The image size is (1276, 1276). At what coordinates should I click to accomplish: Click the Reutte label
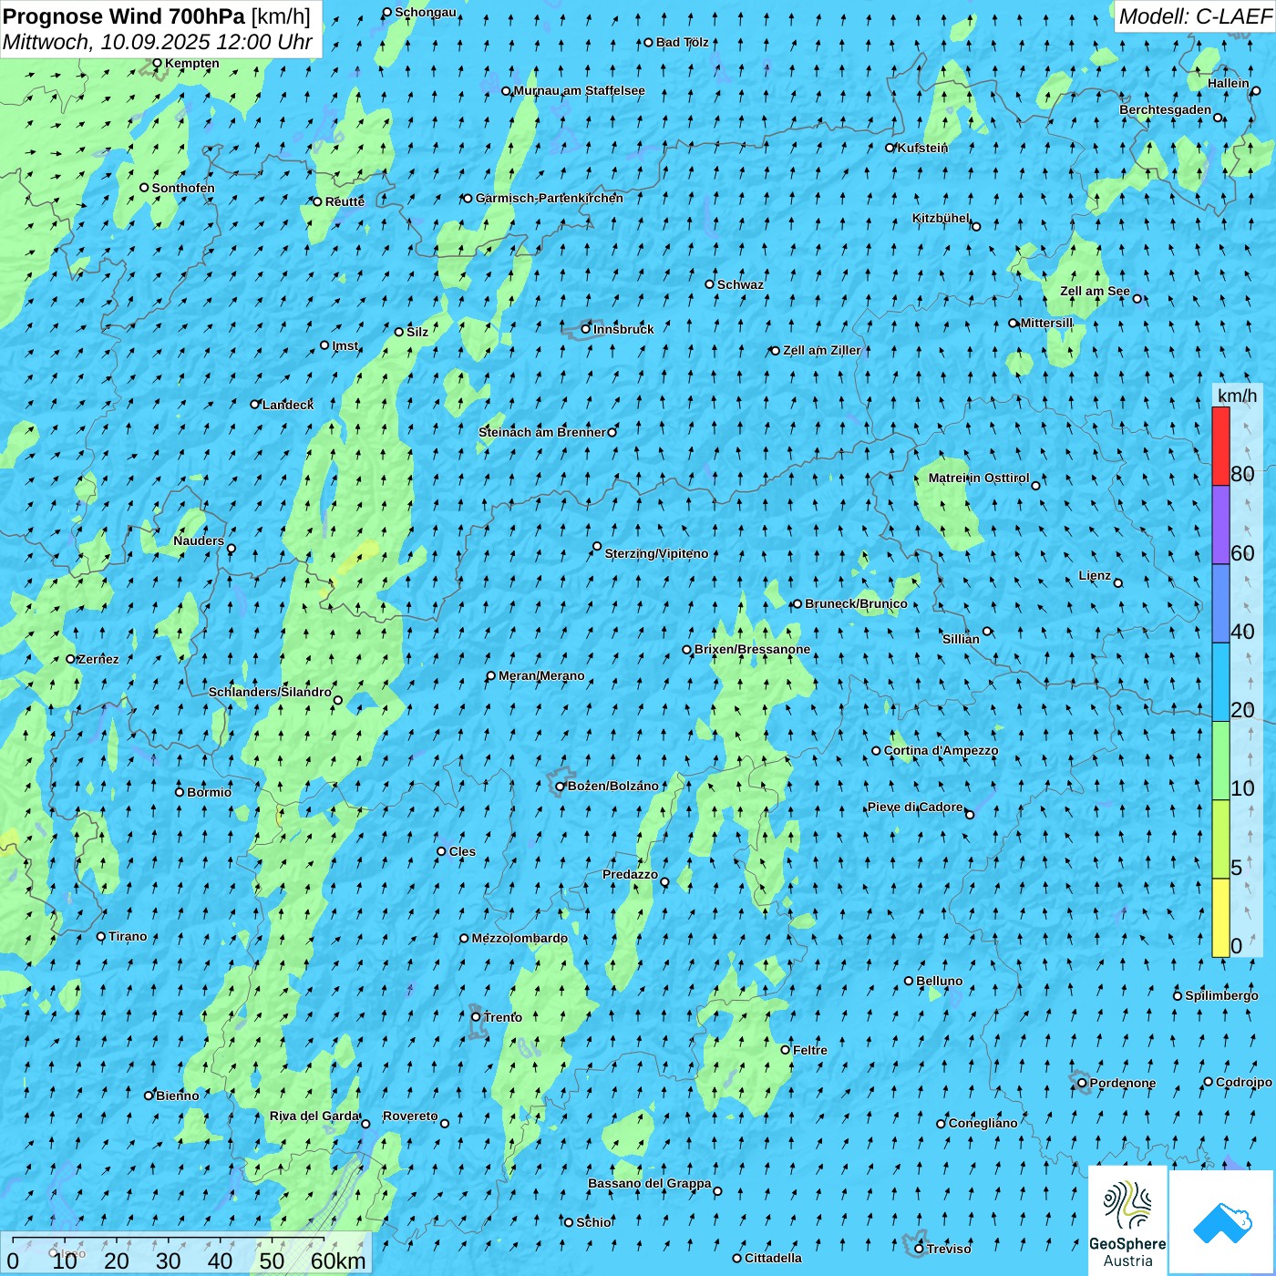pyautogui.click(x=345, y=201)
